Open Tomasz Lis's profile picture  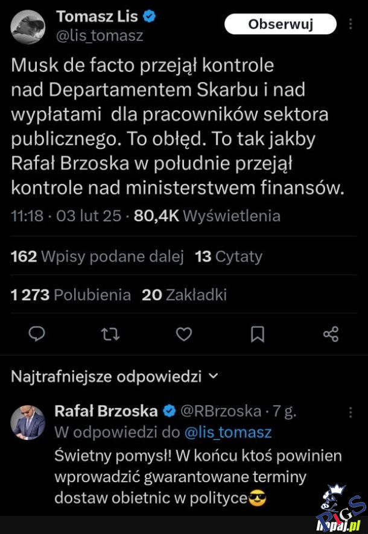[x=28, y=27]
